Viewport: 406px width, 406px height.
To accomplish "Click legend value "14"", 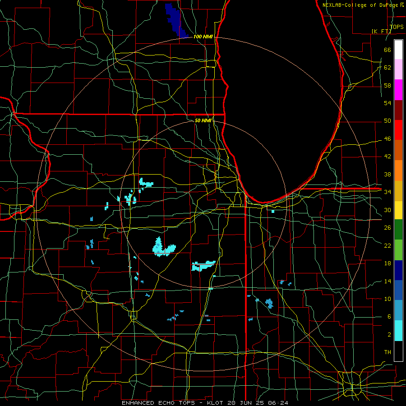I will tap(388, 281).
